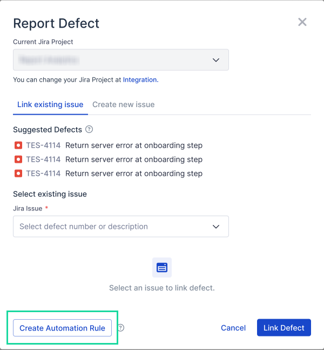Expand the Jira Issue dropdown arrow
This screenshot has width=324, height=350.
click(x=216, y=227)
